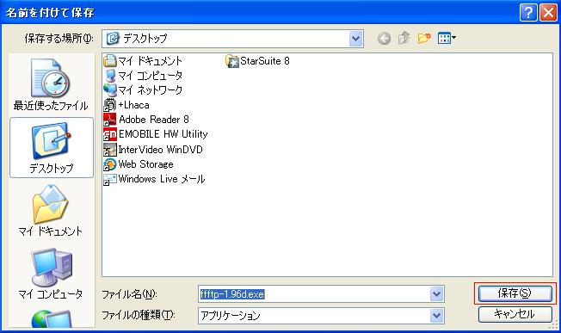The height and width of the screenshot is (333, 561).
Task: Open マイ ドキュメント in places bar
Action: click(51, 211)
